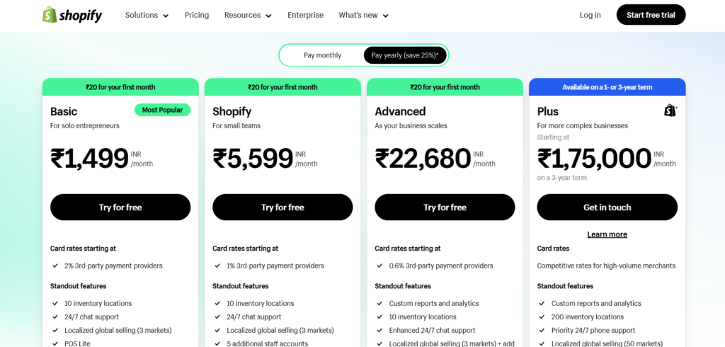Click the Shopify logo in the header

72,15
